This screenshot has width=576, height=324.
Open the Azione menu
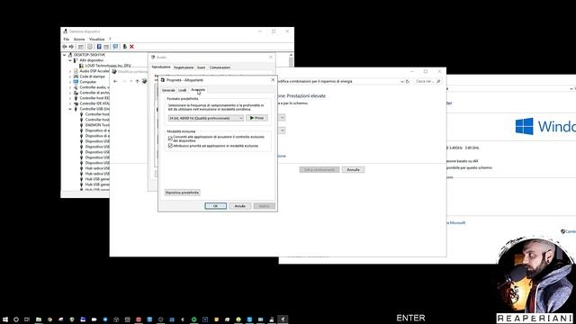79,40
